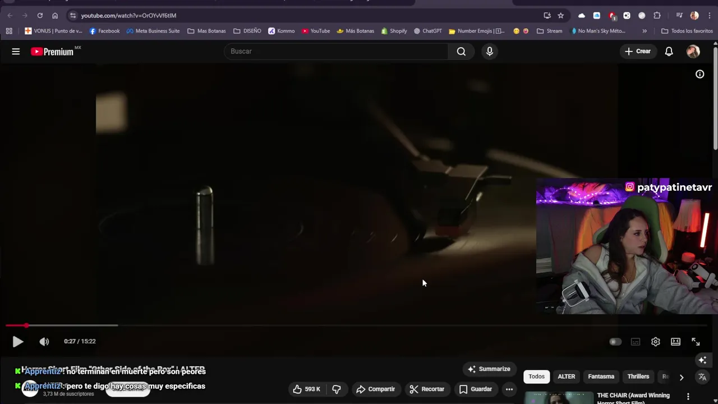
Task: Show hidden bookmarks double chevron
Action: pyautogui.click(x=645, y=31)
